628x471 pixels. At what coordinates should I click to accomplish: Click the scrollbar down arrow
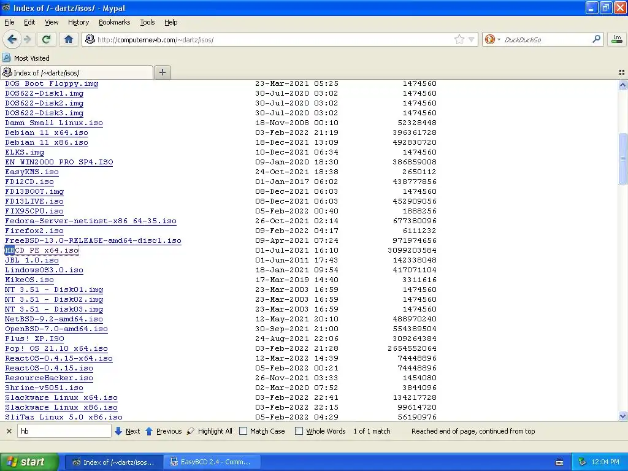(622, 416)
